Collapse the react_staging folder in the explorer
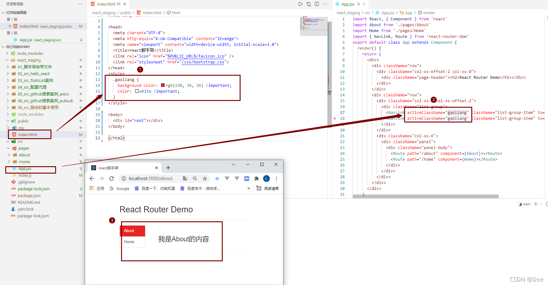Screen dimensions: 548x285 coord(7,60)
